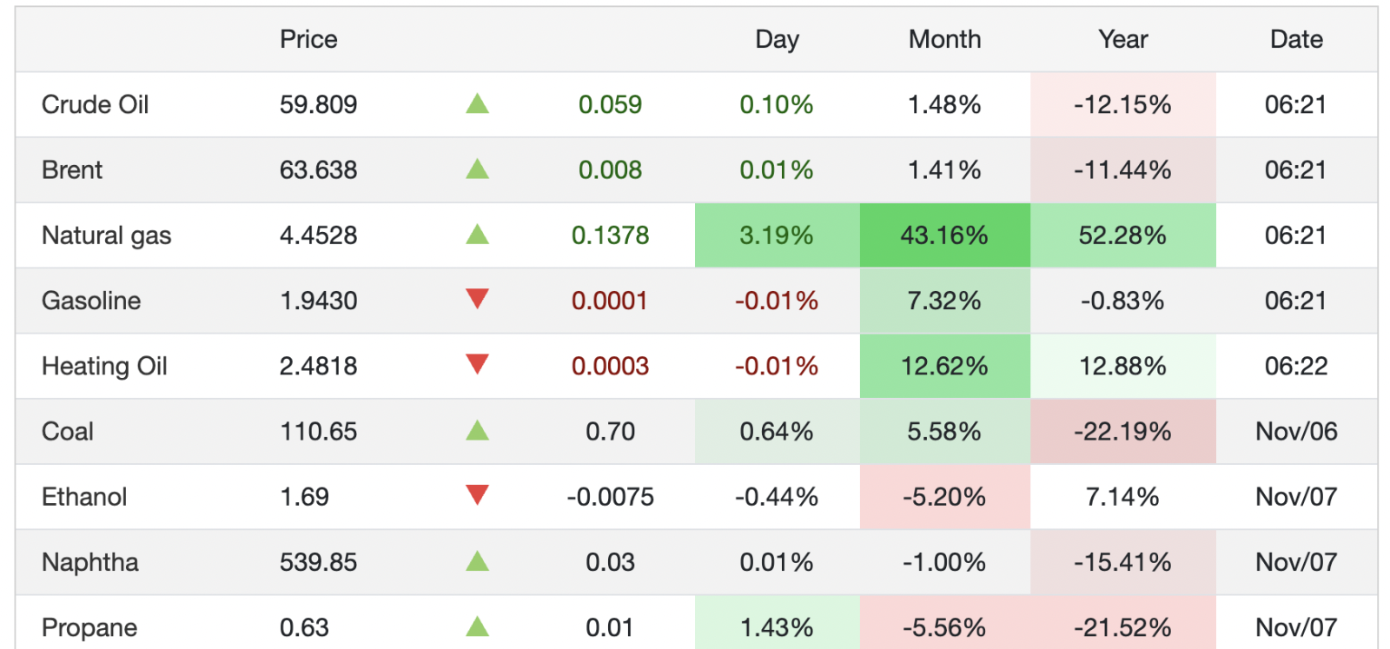Click the Brent price value 63.638
The width and height of the screenshot is (1390, 649).
point(318,169)
